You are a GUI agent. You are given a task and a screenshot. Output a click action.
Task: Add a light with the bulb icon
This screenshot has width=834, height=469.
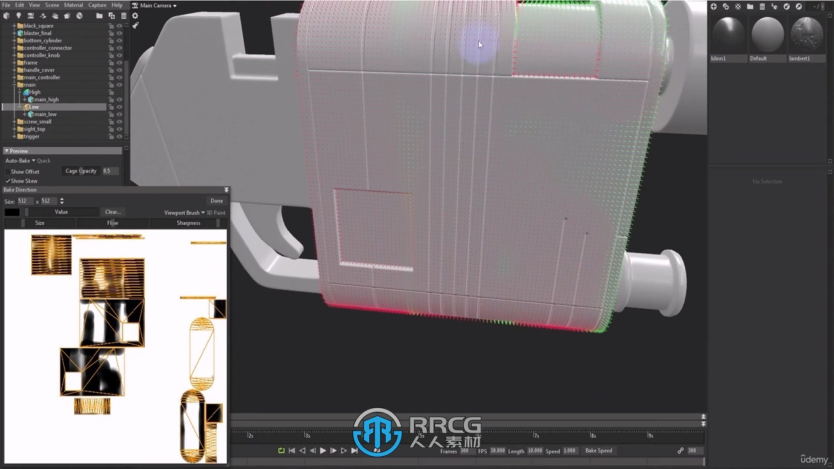point(18,16)
